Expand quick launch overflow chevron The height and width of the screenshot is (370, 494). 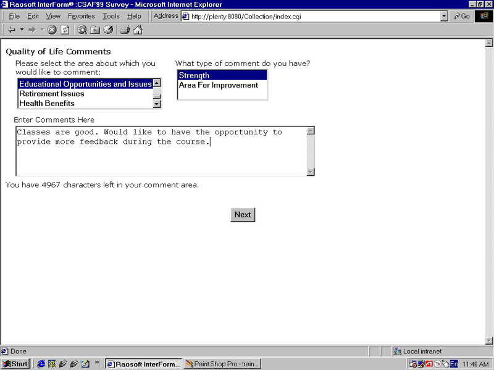(96, 363)
